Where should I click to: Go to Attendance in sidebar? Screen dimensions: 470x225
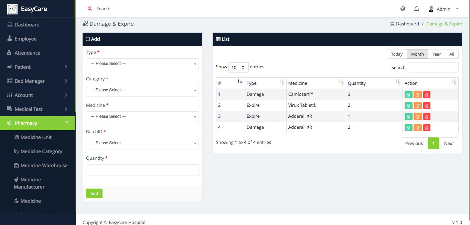[27, 53]
